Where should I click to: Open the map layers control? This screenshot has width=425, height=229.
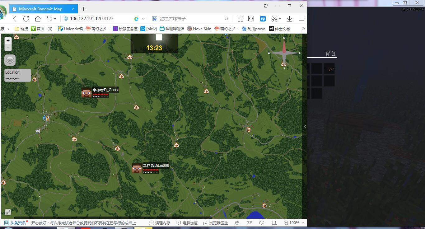pos(10,60)
